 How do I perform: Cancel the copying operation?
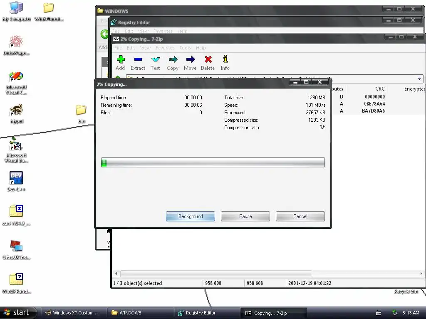pos(300,216)
